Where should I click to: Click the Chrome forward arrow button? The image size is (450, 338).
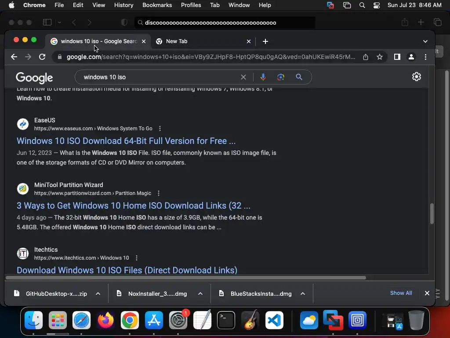tap(28, 57)
